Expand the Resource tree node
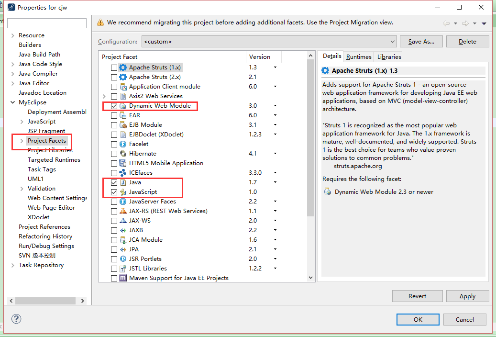The width and height of the screenshot is (496, 337). 12,35
